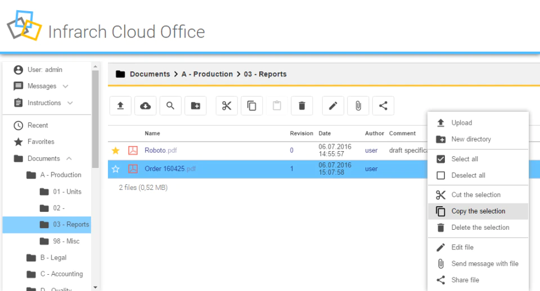540x291 pixels.
Task: Click the cloud Download toolbar icon
Action: 145,106
